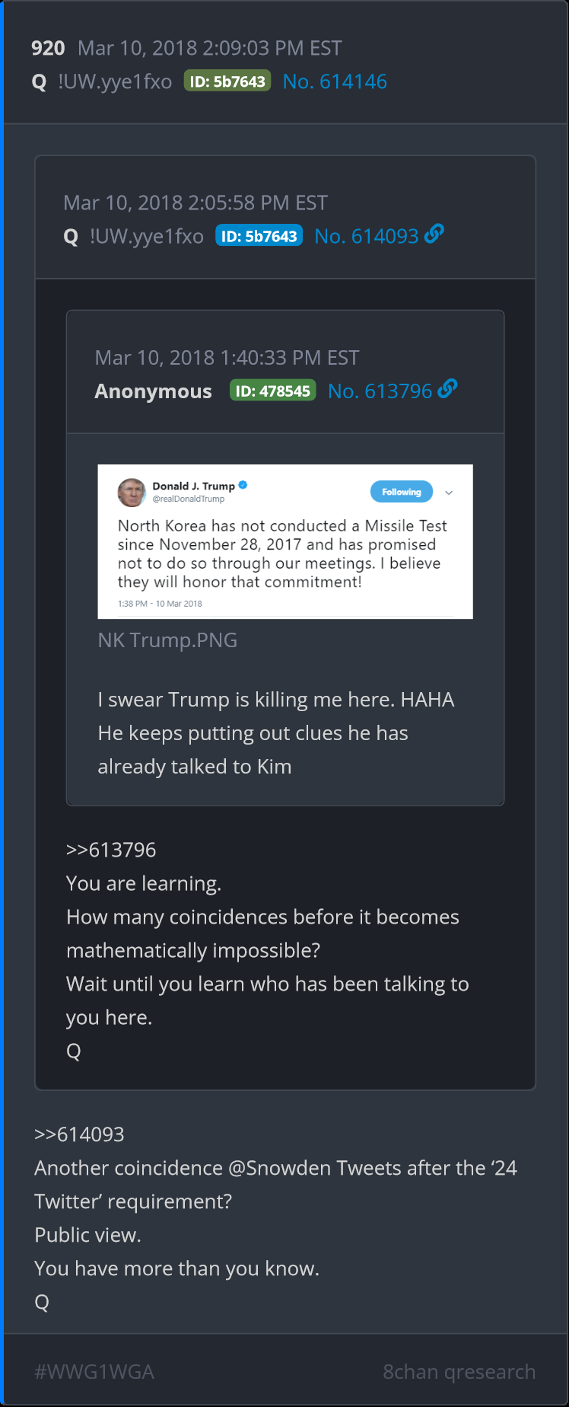Click the green ID: 5b7643 badge

click(227, 81)
